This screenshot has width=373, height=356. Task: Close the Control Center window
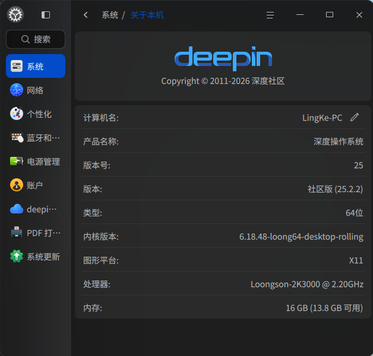click(359, 15)
